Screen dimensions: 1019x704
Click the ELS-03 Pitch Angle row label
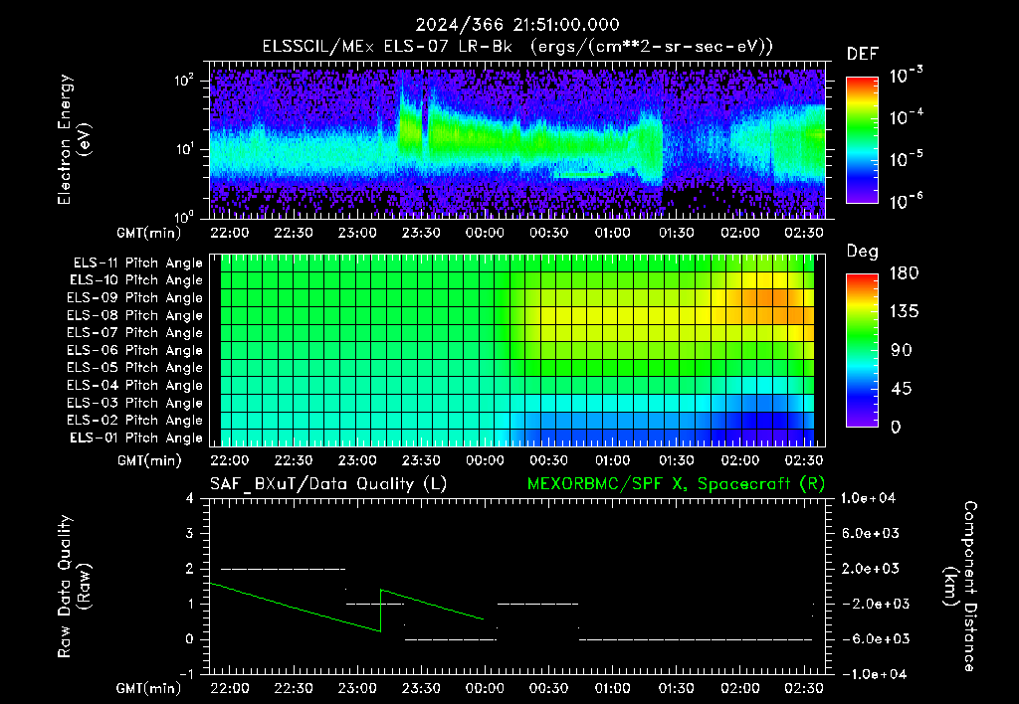click(x=134, y=404)
